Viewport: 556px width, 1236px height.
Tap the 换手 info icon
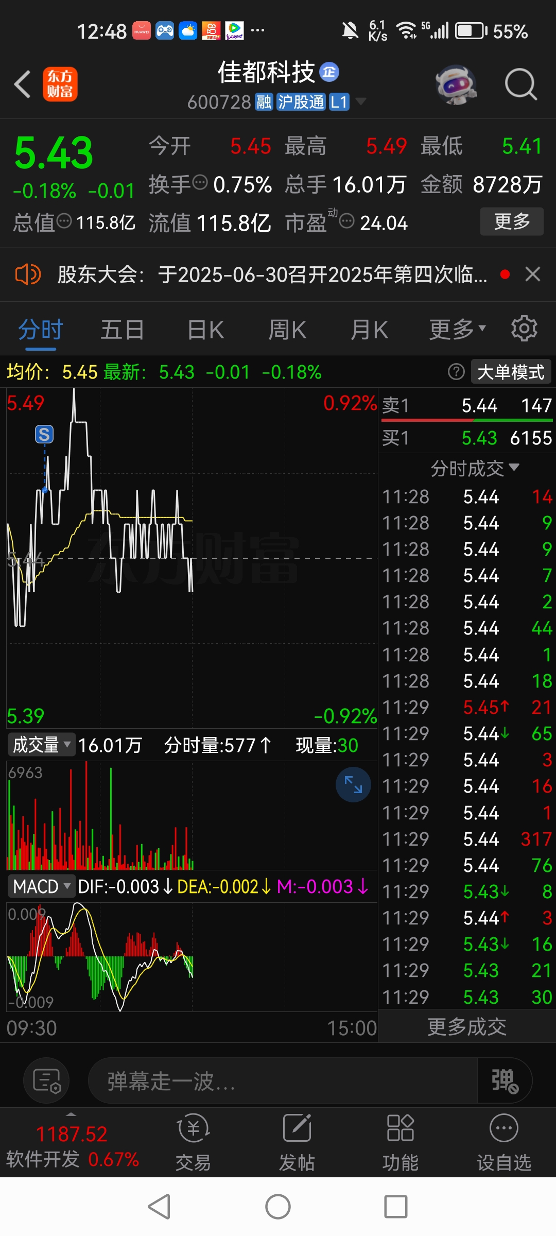point(200,182)
